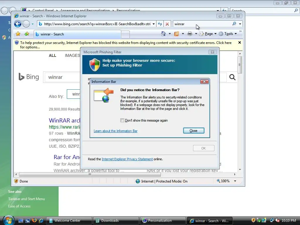Select the "winrar - Search" tab
300x225 pixels.
pos(77,34)
